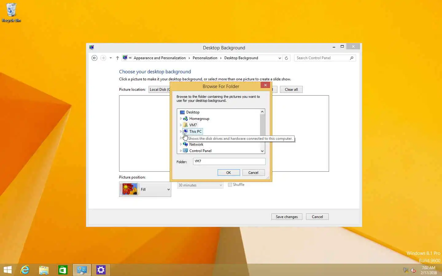
Task: Expand the Homegroup tree node
Action: click(181, 119)
